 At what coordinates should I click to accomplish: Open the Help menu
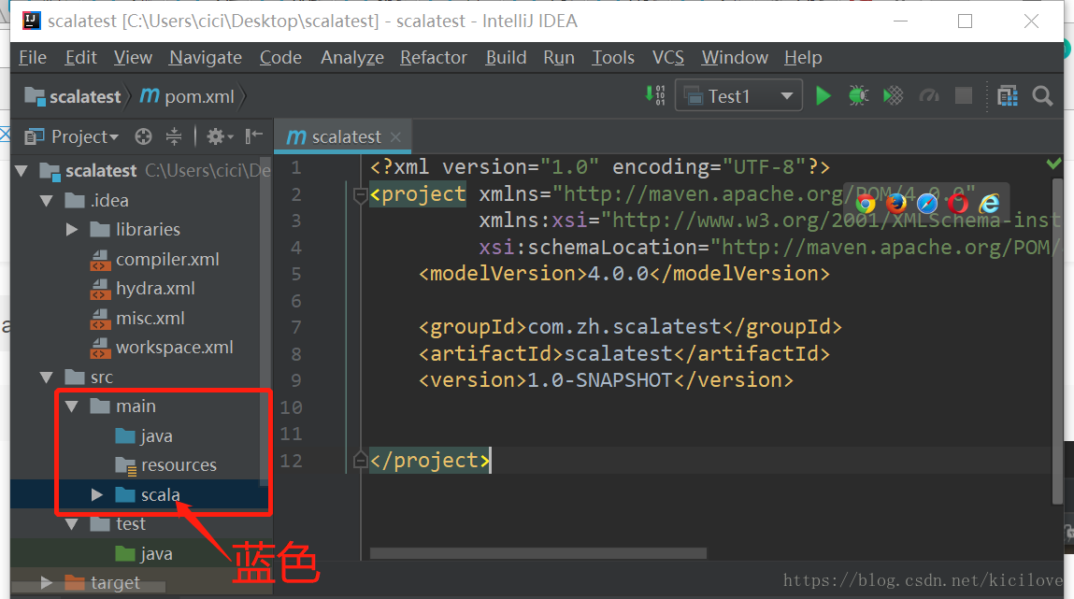pos(803,58)
